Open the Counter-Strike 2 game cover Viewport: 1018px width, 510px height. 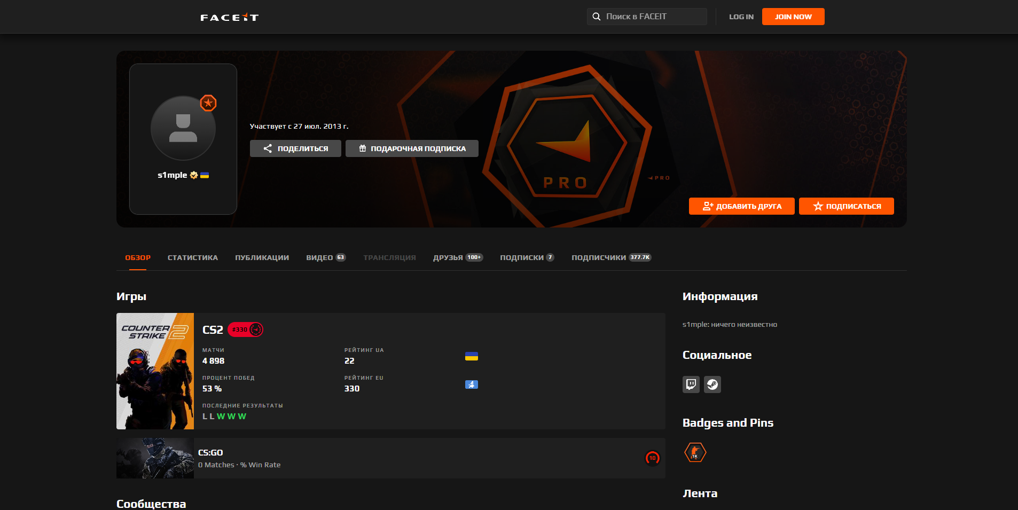[x=155, y=371]
